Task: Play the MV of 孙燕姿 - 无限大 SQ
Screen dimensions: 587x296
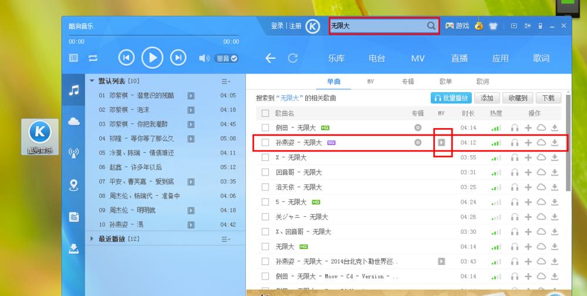Action: (442, 142)
